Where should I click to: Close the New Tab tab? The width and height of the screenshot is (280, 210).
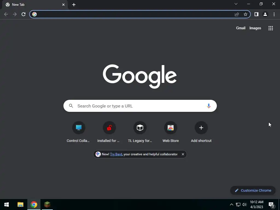[x=63, y=5]
